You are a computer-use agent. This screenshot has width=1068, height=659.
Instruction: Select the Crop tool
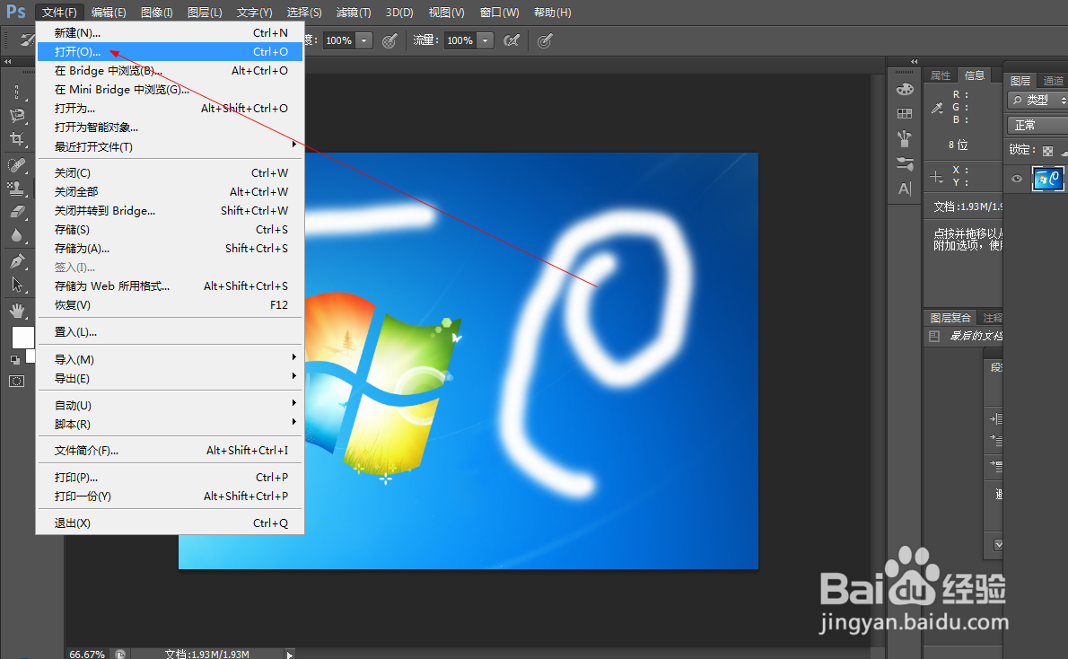17,139
